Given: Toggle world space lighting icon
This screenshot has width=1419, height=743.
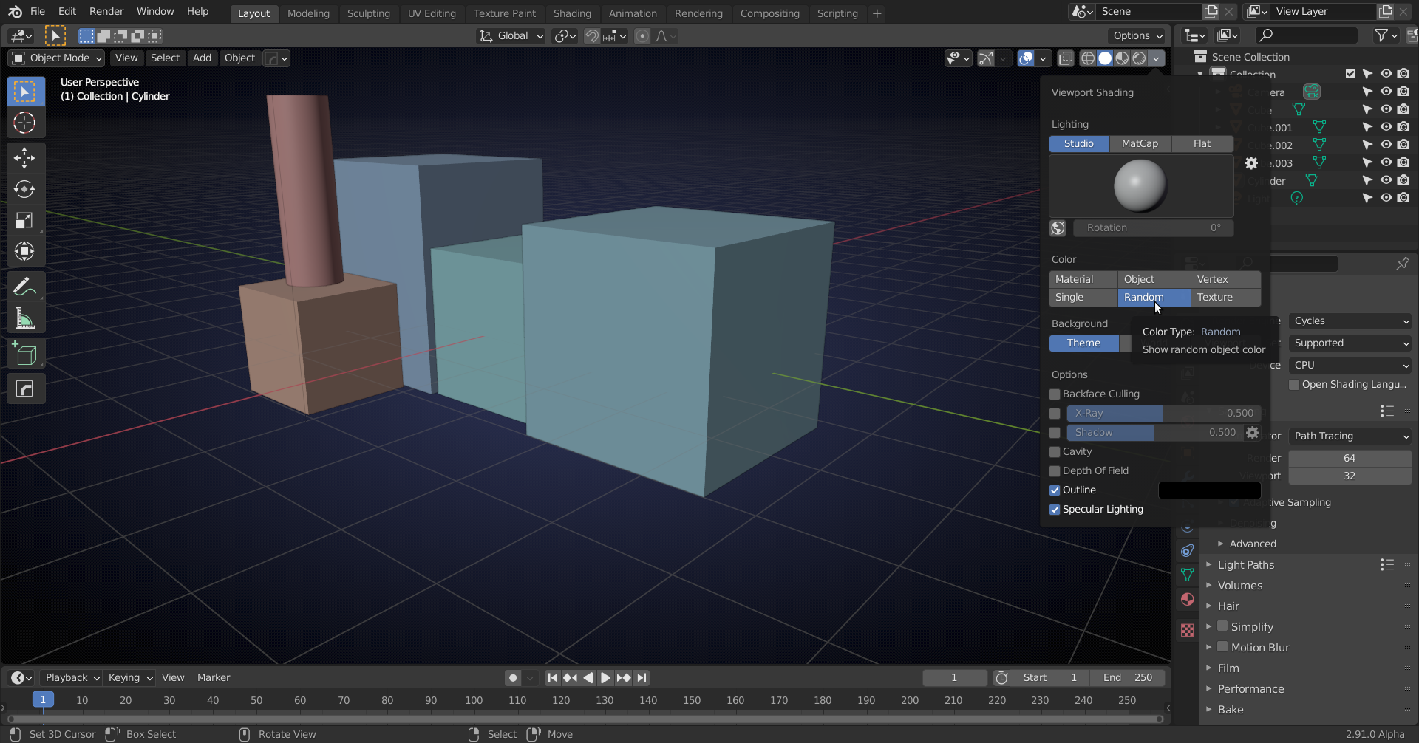Looking at the screenshot, I should point(1058,228).
